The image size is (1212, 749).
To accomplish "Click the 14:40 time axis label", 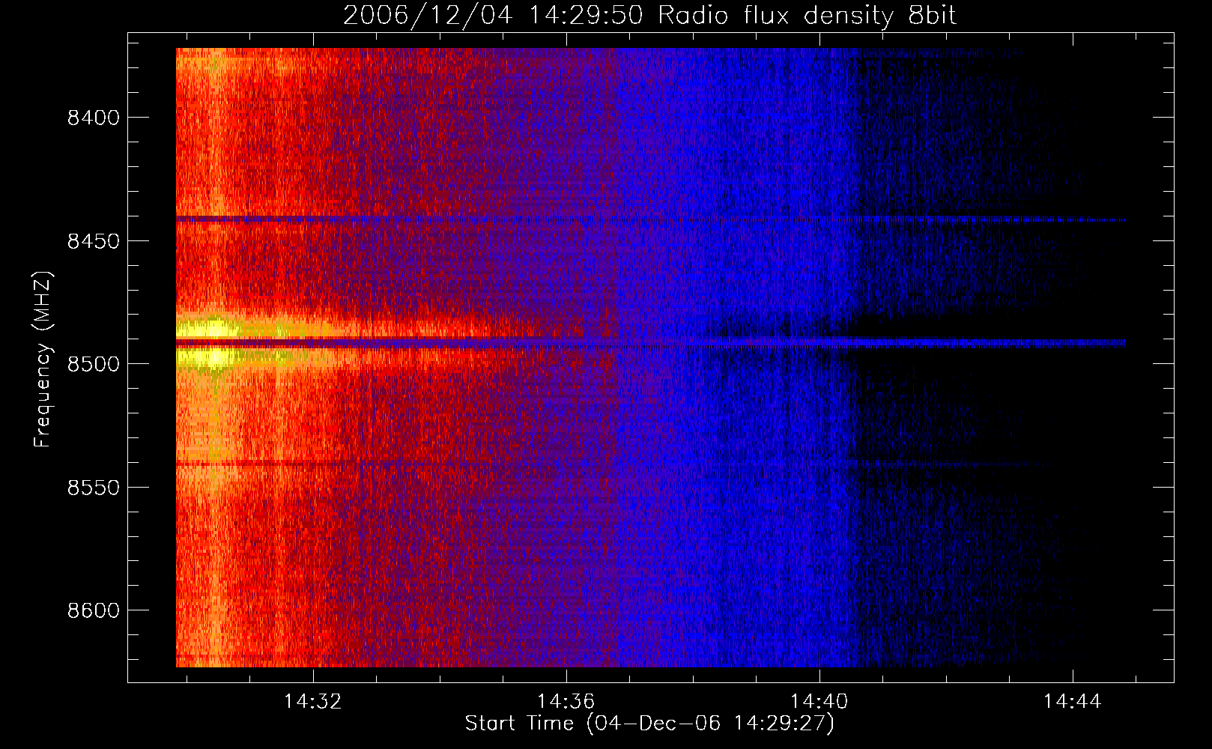I will [819, 701].
